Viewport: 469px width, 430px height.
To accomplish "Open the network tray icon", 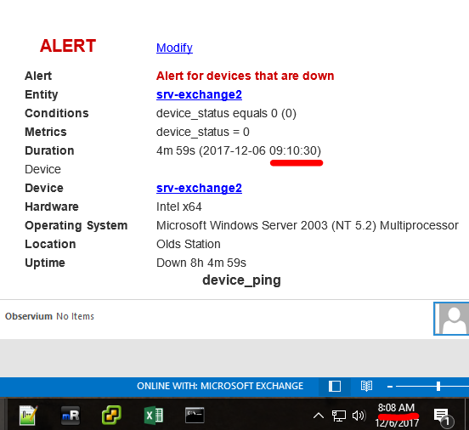I will [339, 416].
